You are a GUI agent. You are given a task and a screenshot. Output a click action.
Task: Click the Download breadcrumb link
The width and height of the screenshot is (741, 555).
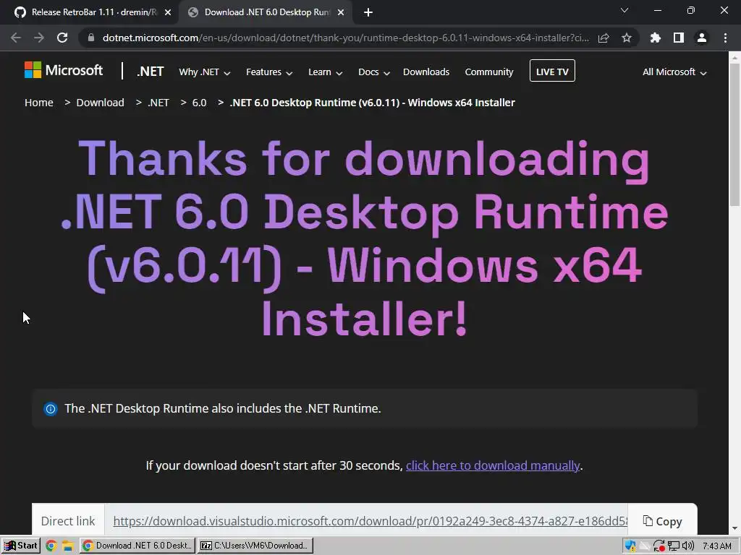coord(100,103)
